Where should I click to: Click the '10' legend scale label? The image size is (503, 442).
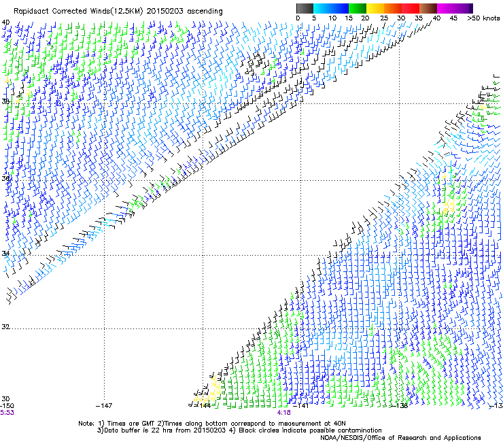[x=332, y=18]
